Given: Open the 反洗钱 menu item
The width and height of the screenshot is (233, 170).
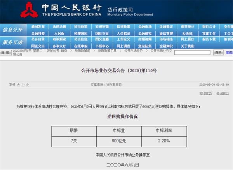Looking at the screenshot, I should (188, 33).
